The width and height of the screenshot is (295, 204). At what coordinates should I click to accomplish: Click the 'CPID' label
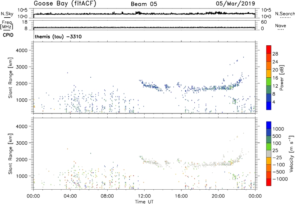coord(8,35)
